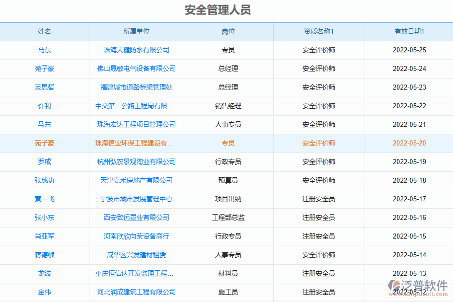Select the date 2022-05-24
This screenshot has width=453, height=302.
click(409, 69)
